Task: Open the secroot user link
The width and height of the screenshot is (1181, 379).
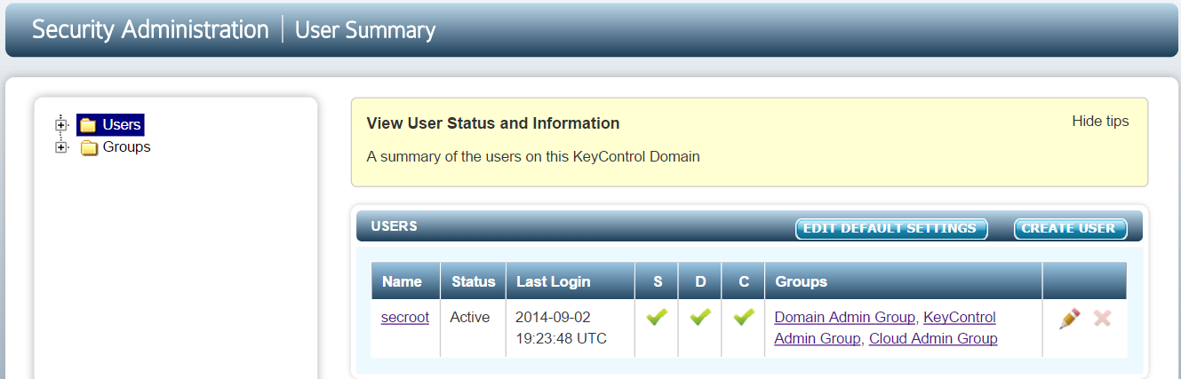Action: (405, 317)
